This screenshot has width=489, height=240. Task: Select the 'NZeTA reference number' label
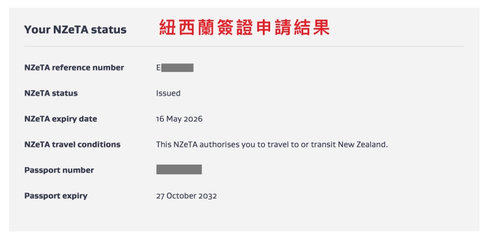(x=74, y=68)
